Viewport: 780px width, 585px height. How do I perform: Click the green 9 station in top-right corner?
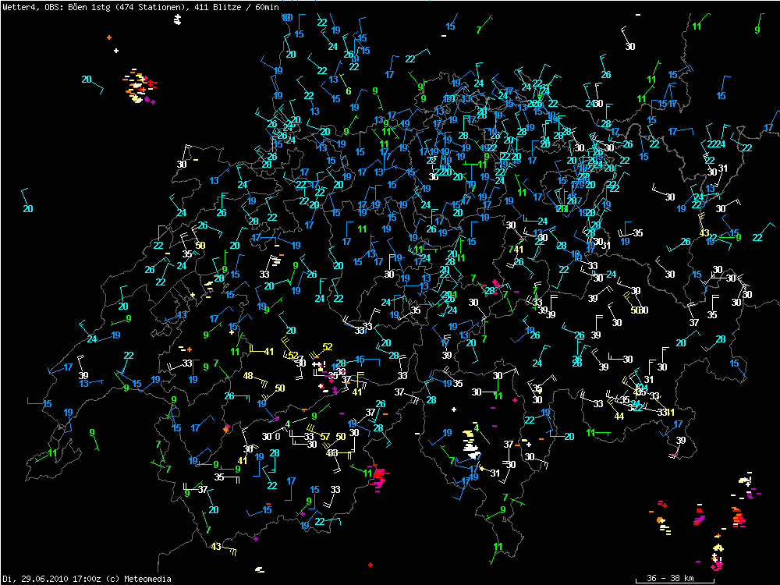(x=757, y=30)
